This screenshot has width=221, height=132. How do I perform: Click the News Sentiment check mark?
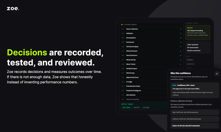click(x=181, y=55)
